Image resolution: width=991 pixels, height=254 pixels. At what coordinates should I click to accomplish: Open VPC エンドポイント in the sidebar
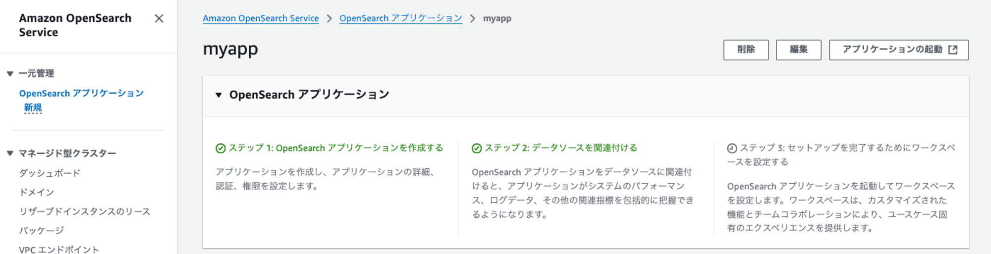(59, 250)
